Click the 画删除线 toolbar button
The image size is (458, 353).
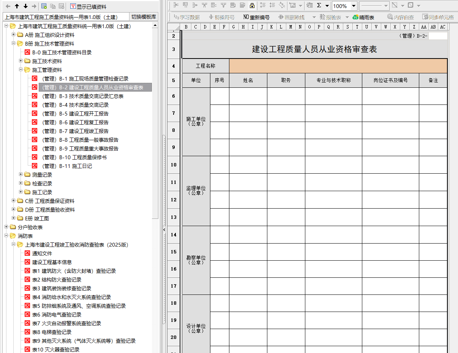[291, 17]
